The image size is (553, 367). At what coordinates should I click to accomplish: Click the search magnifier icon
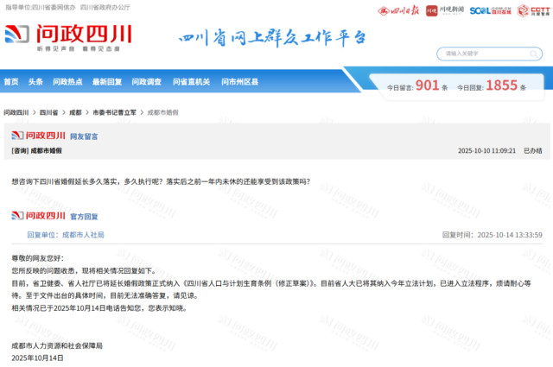532,54
